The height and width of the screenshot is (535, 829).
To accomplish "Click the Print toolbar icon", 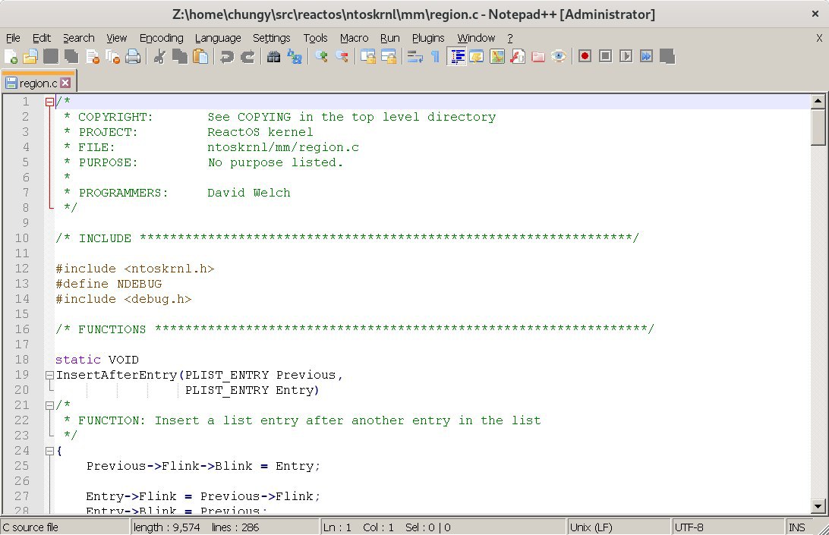I will [x=133, y=57].
